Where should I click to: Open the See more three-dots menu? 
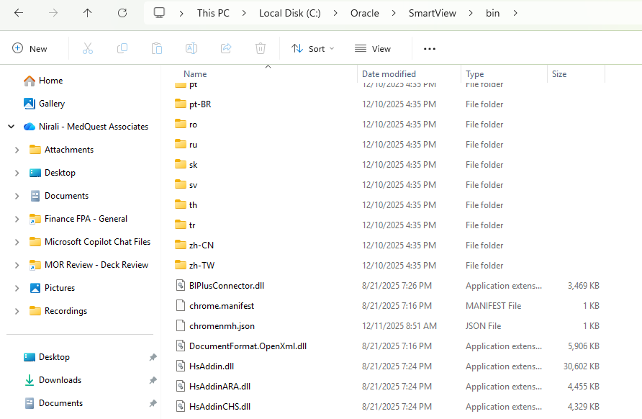click(x=430, y=49)
